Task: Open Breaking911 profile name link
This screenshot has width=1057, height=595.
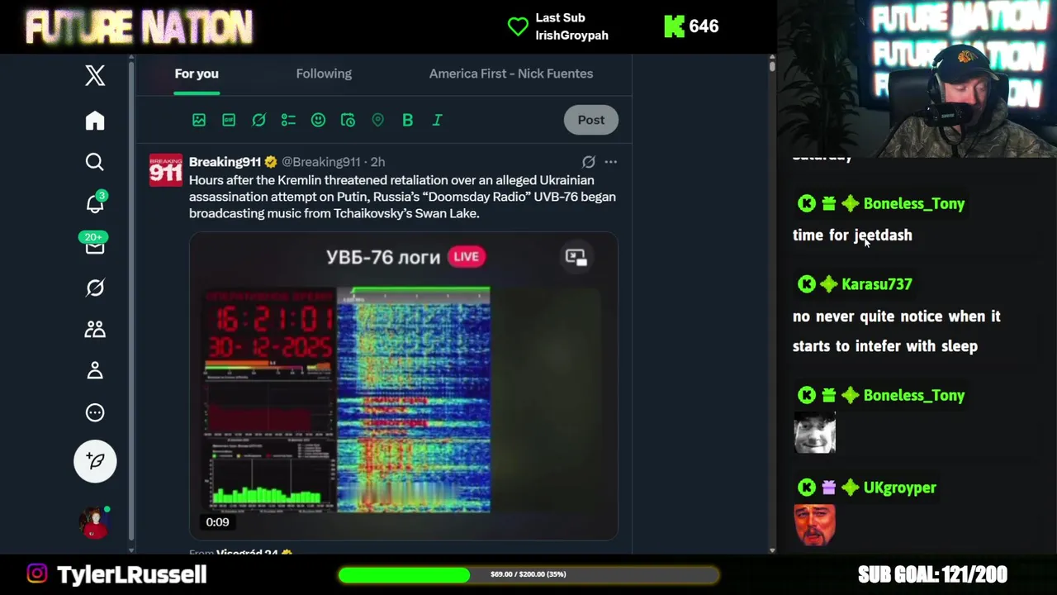Action: [x=225, y=162]
